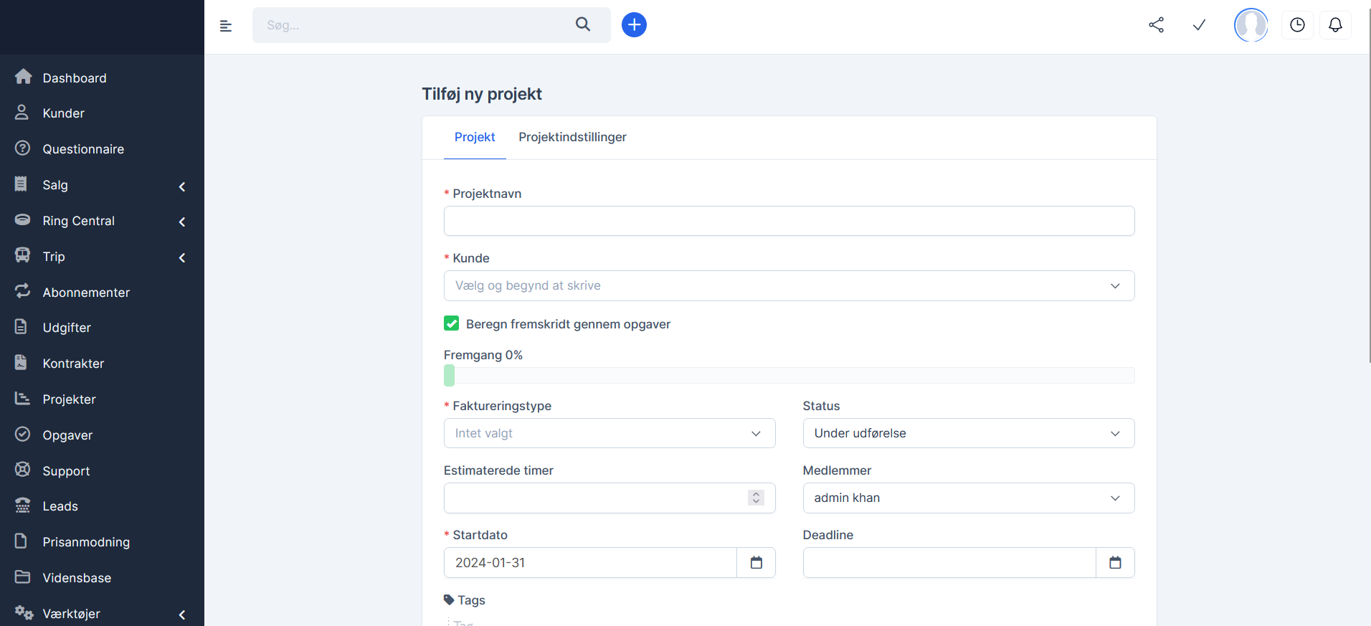Open Leads from the sidebar

click(x=60, y=506)
